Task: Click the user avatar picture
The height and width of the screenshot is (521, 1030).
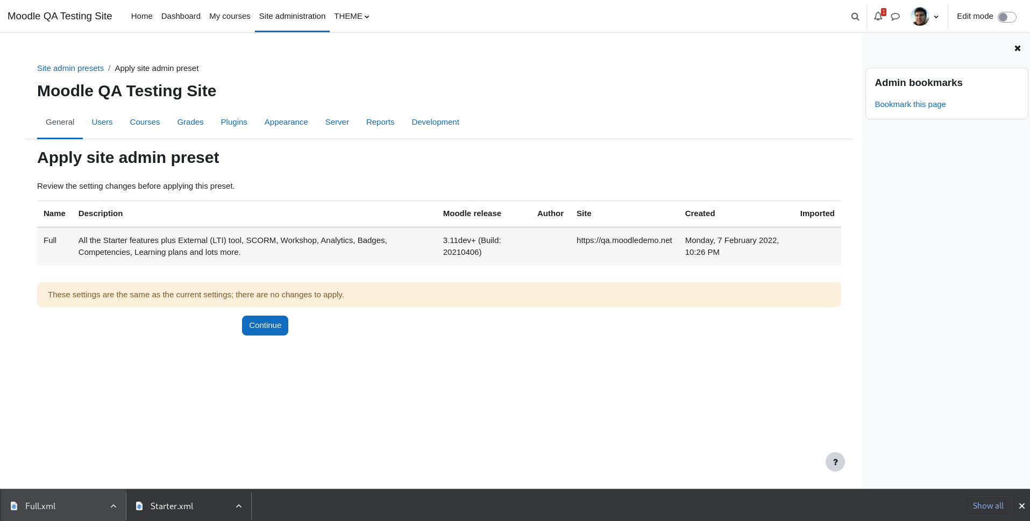Action: (x=920, y=17)
